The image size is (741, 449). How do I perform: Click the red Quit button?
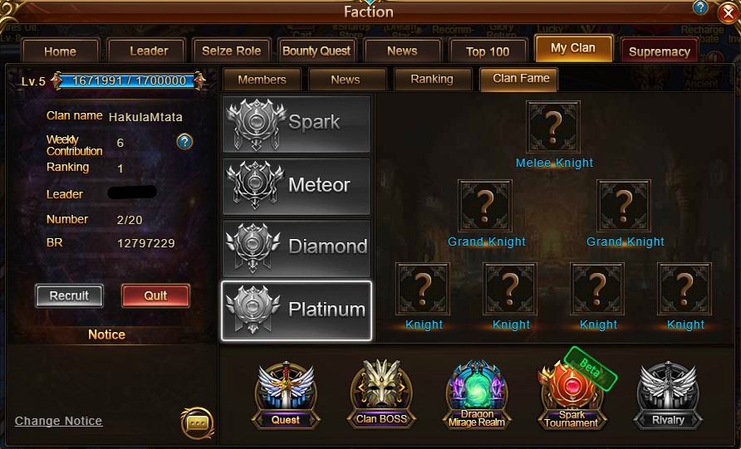[x=155, y=295]
